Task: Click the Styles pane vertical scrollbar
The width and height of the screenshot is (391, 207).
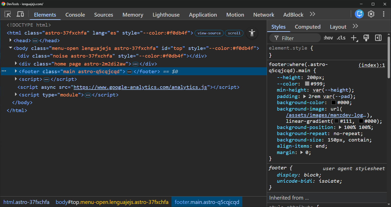Action: [389, 58]
